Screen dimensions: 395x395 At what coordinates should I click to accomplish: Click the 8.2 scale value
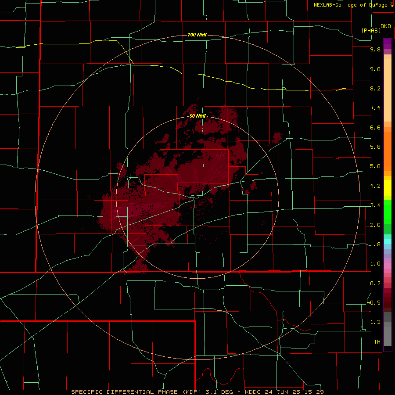coord(375,88)
